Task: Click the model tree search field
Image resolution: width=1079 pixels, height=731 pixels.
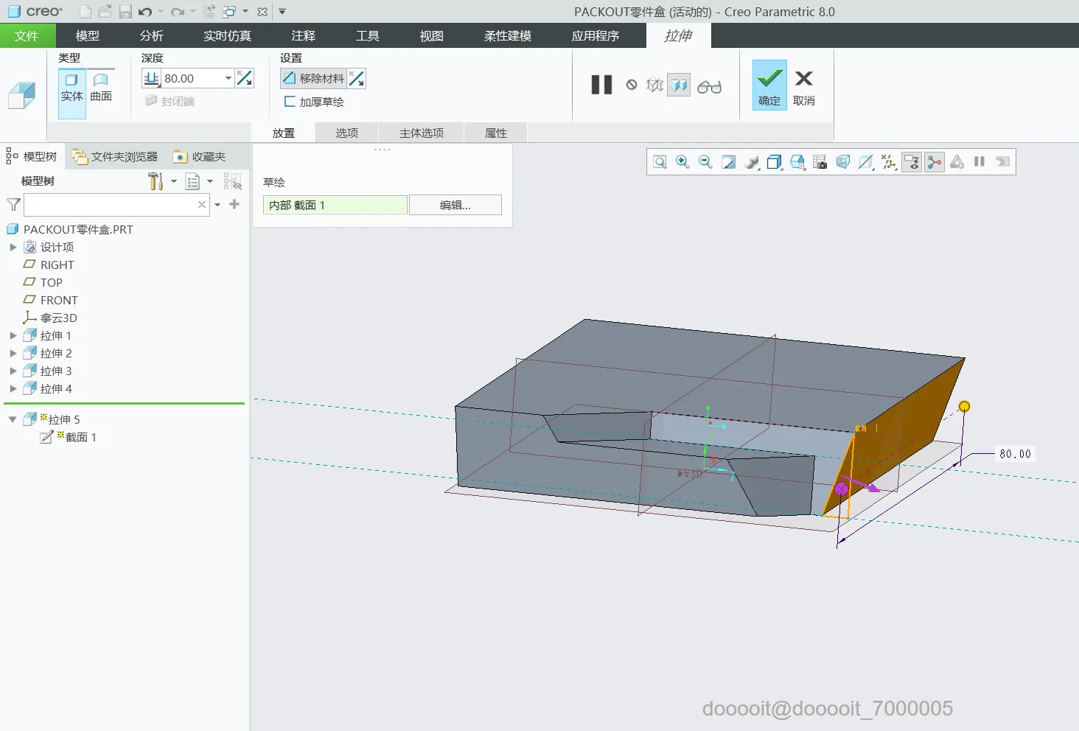Action: [111, 205]
